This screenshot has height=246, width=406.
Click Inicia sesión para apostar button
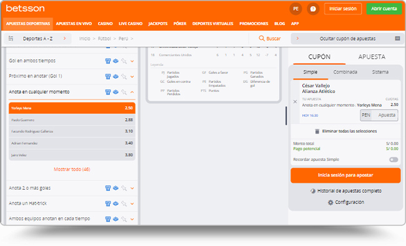(345, 175)
